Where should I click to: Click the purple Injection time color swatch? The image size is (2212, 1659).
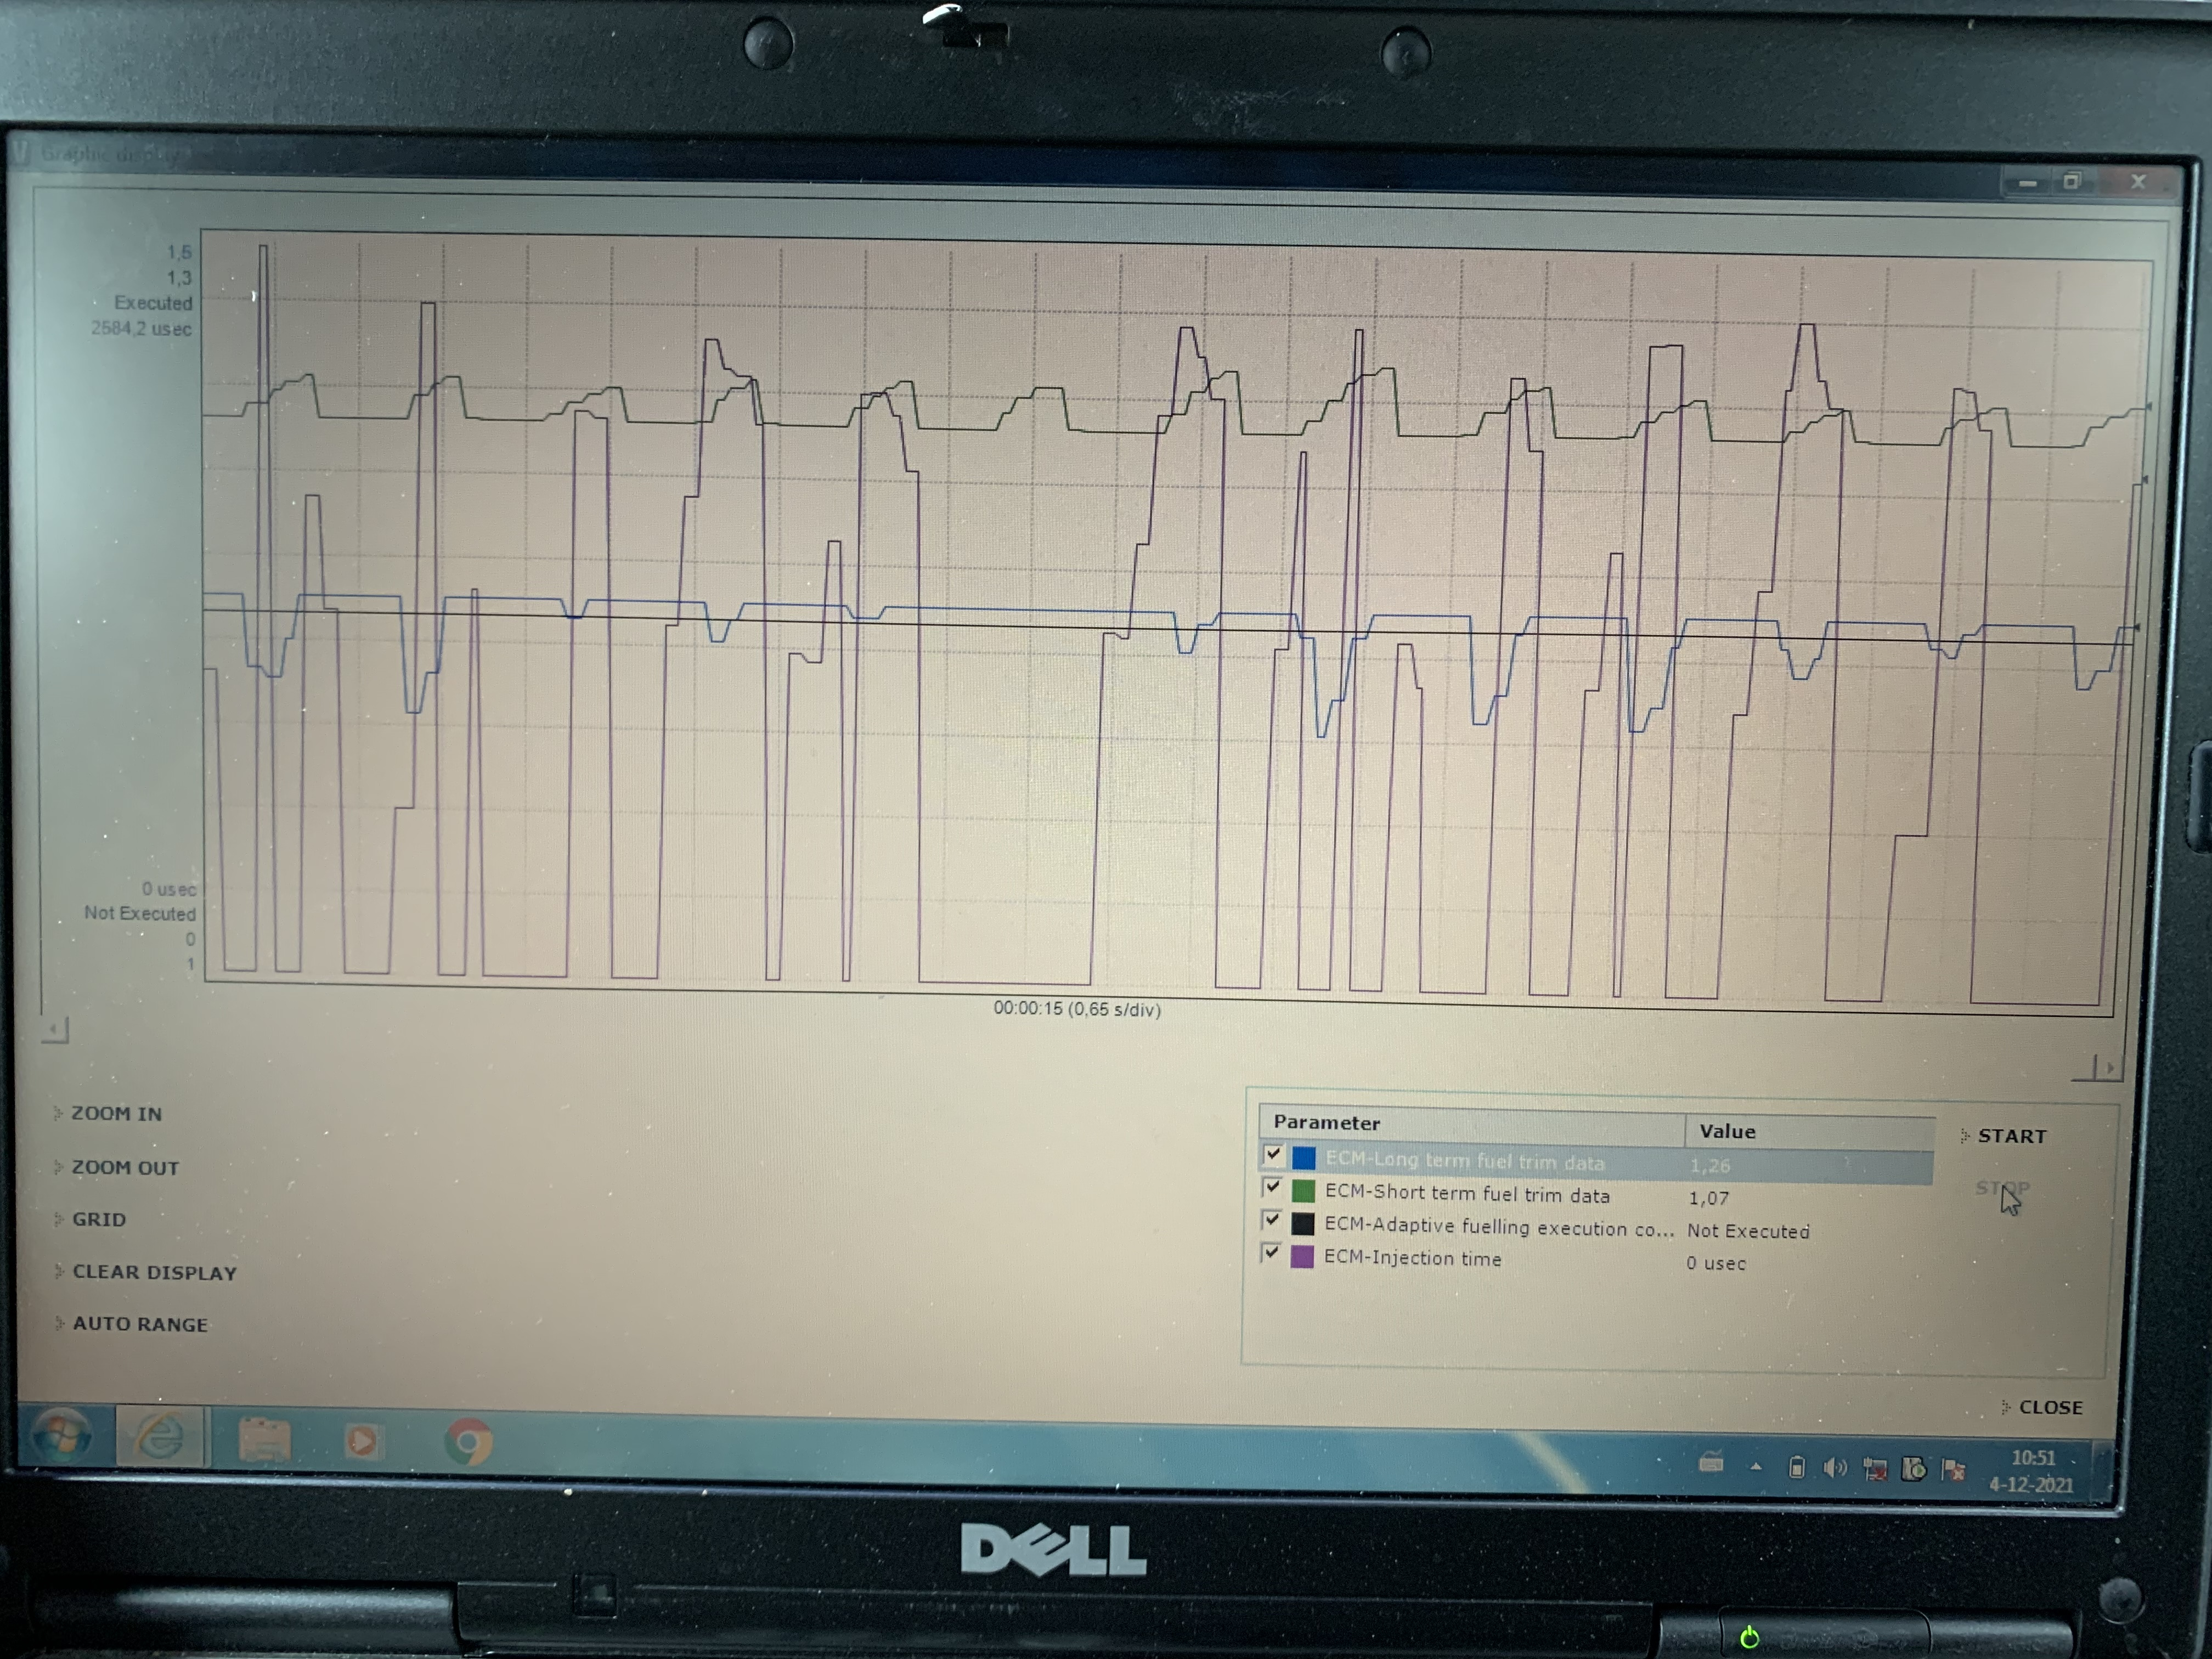(1302, 1257)
